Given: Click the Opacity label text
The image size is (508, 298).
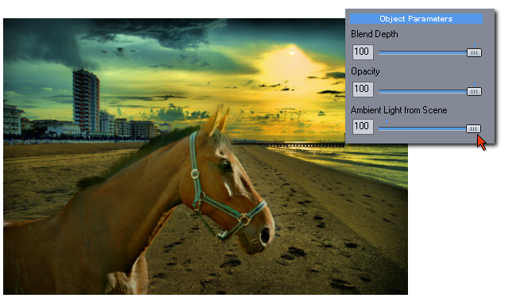Looking at the screenshot, I should click(x=365, y=71).
